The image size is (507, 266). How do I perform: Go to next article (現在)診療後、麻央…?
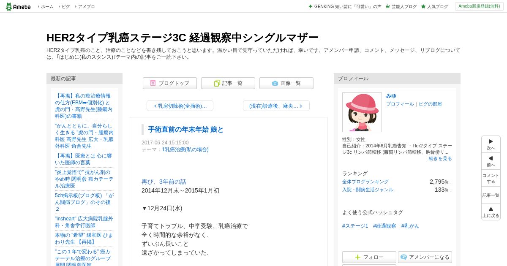276,106
